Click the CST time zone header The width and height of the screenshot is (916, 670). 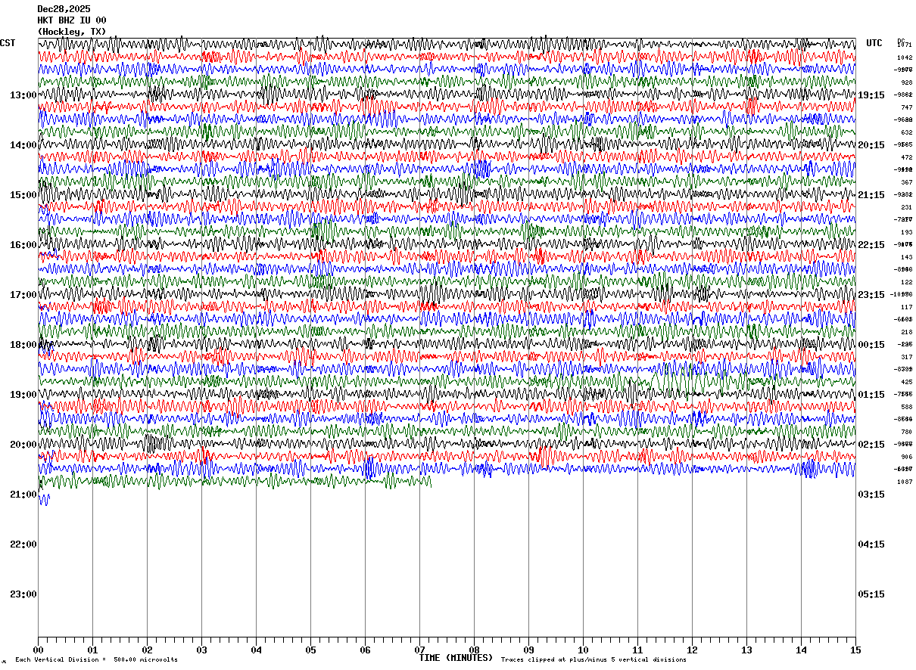(8, 43)
